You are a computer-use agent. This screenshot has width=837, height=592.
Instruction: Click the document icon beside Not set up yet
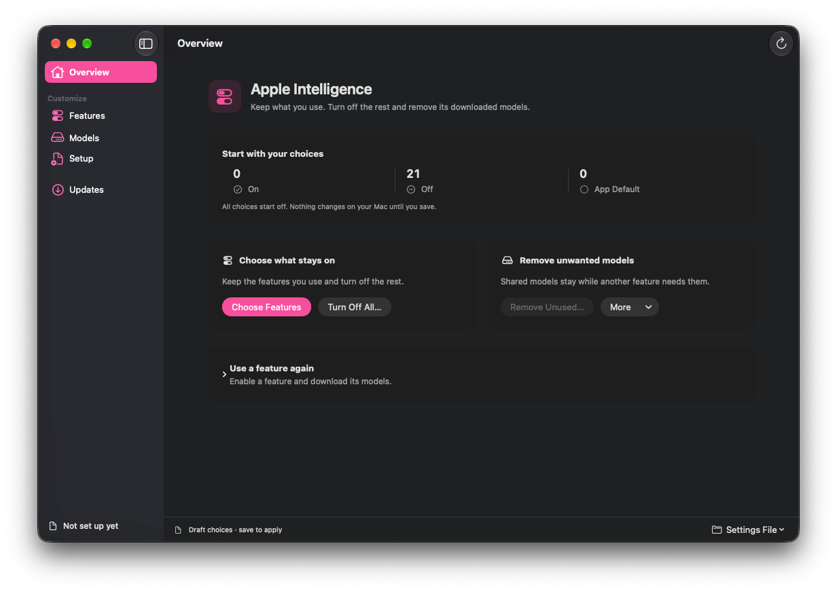coord(53,526)
